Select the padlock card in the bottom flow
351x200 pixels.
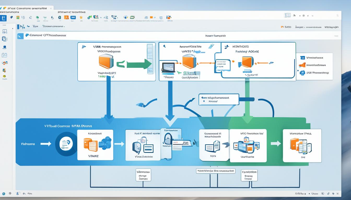tap(171, 143)
